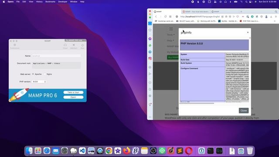The width and height of the screenshot is (279, 157).
Task: Open OBS from the Dock
Action: pos(153,151)
